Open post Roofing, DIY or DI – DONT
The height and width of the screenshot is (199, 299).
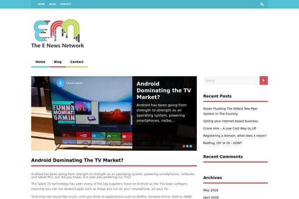pyautogui.click(x=223, y=143)
